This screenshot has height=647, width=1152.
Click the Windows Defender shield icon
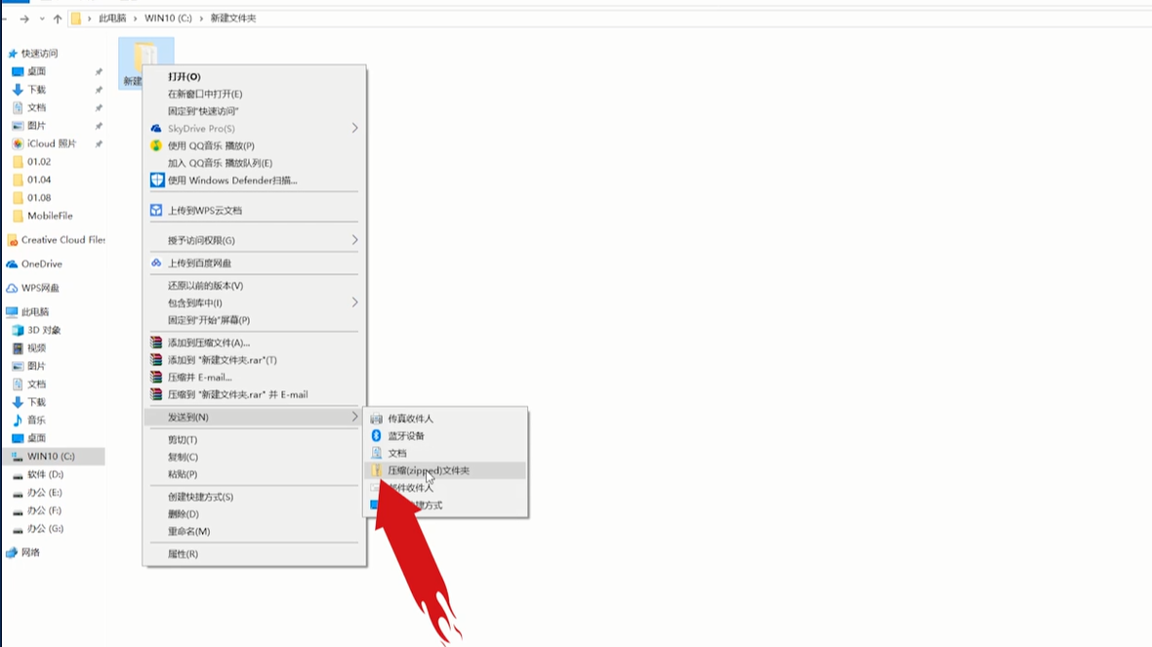[x=156, y=180]
